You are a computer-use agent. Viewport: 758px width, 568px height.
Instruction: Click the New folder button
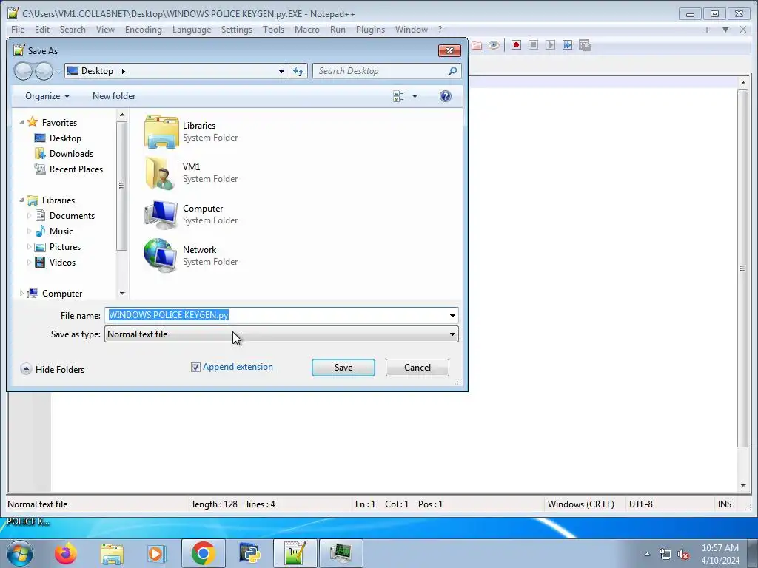click(114, 96)
